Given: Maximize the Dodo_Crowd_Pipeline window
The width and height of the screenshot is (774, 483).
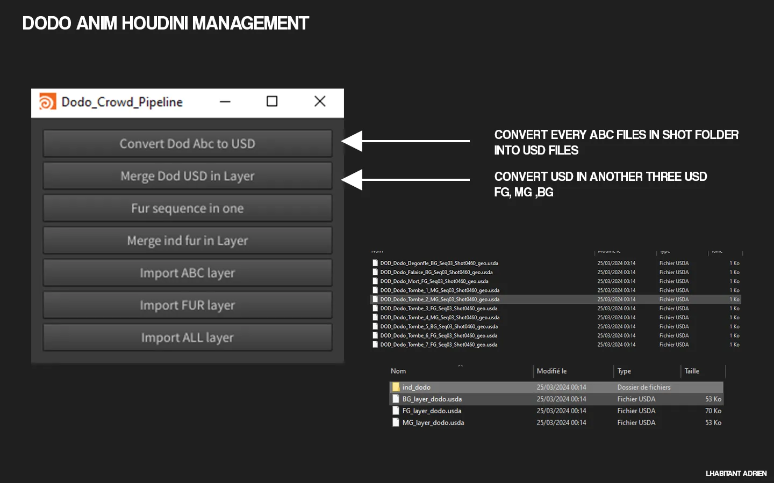Looking at the screenshot, I should (x=272, y=101).
